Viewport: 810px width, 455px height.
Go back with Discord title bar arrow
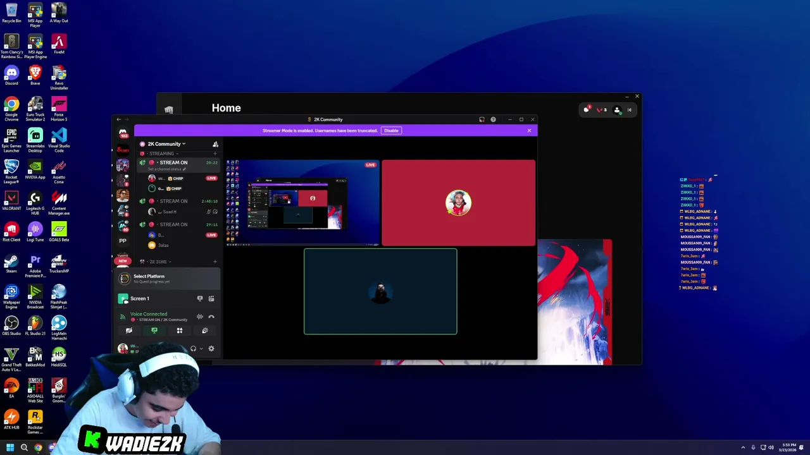pos(118,119)
